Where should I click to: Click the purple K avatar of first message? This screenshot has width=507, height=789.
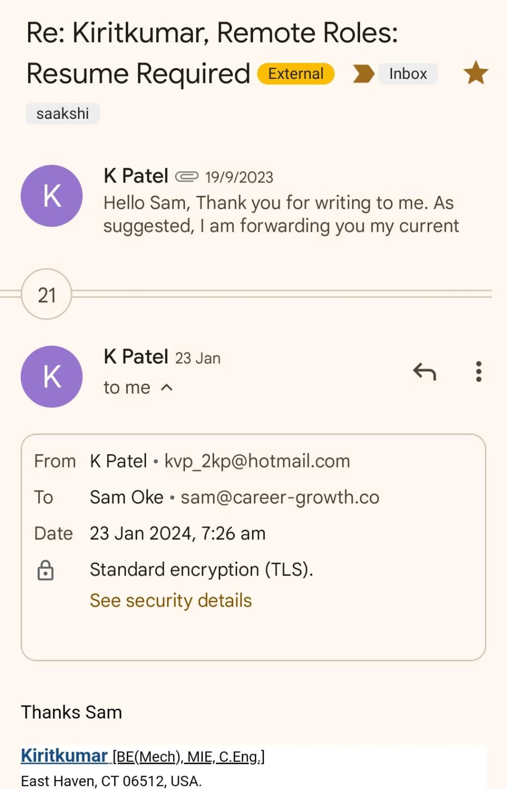[51, 196]
